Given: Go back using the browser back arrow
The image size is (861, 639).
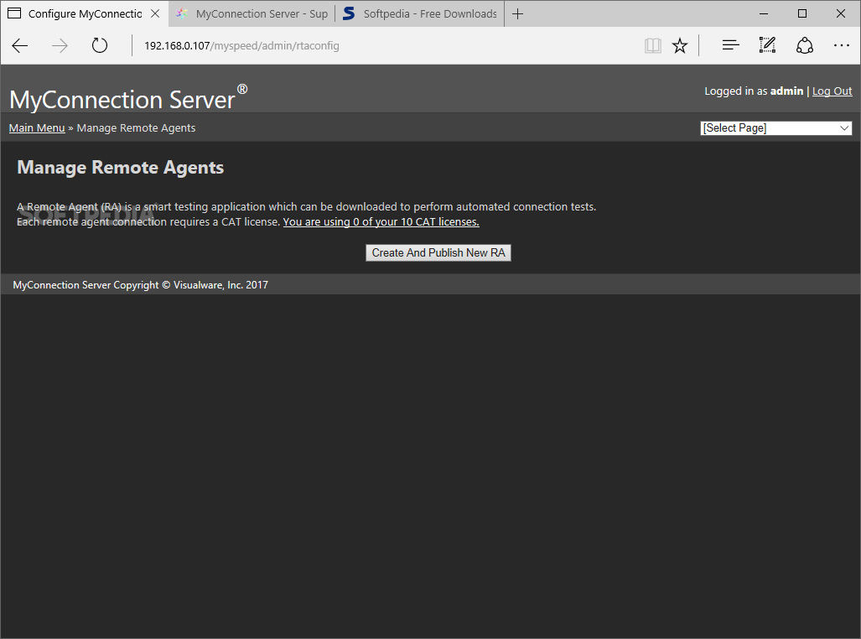Looking at the screenshot, I should tap(20, 45).
